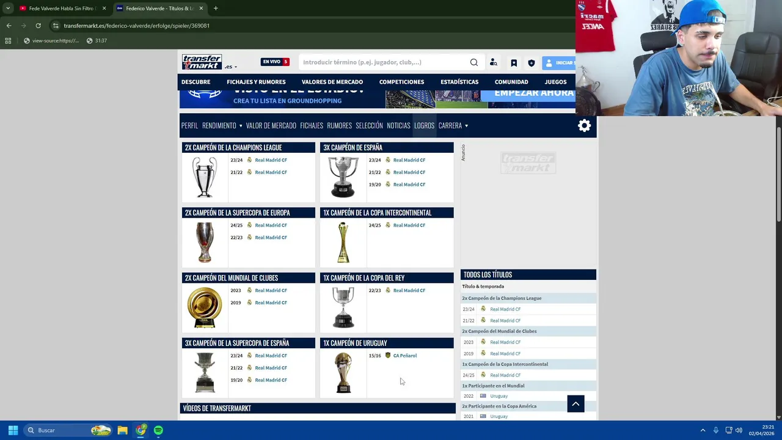Click the view-source bookmark in bookmarks bar

(x=52, y=41)
